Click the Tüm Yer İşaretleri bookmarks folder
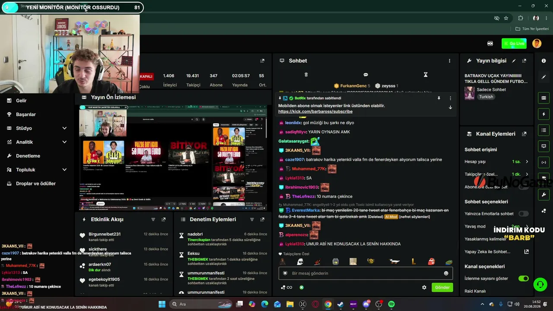The height and width of the screenshot is (311, 553). pos(532,29)
